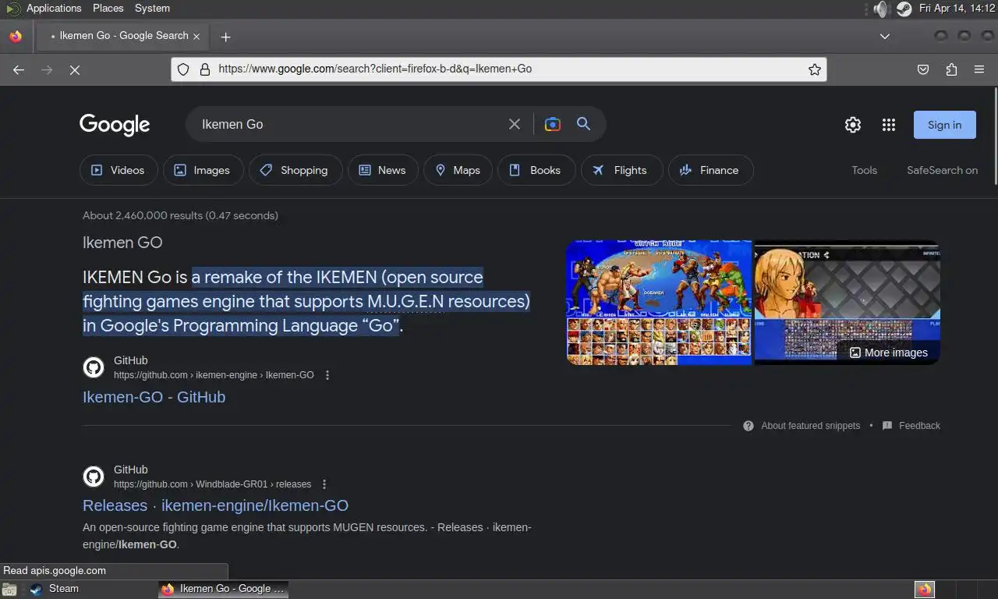Click the result count text
Screen dimensions: 998x599
[x=180, y=215]
